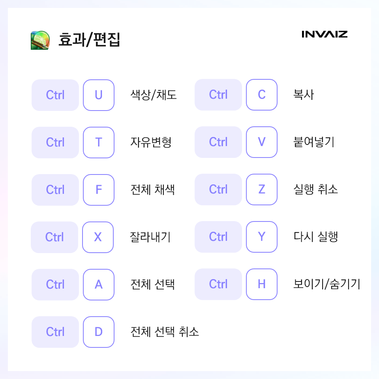Click the 보이기/숨기기 label
379x379 pixels.
[327, 284]
